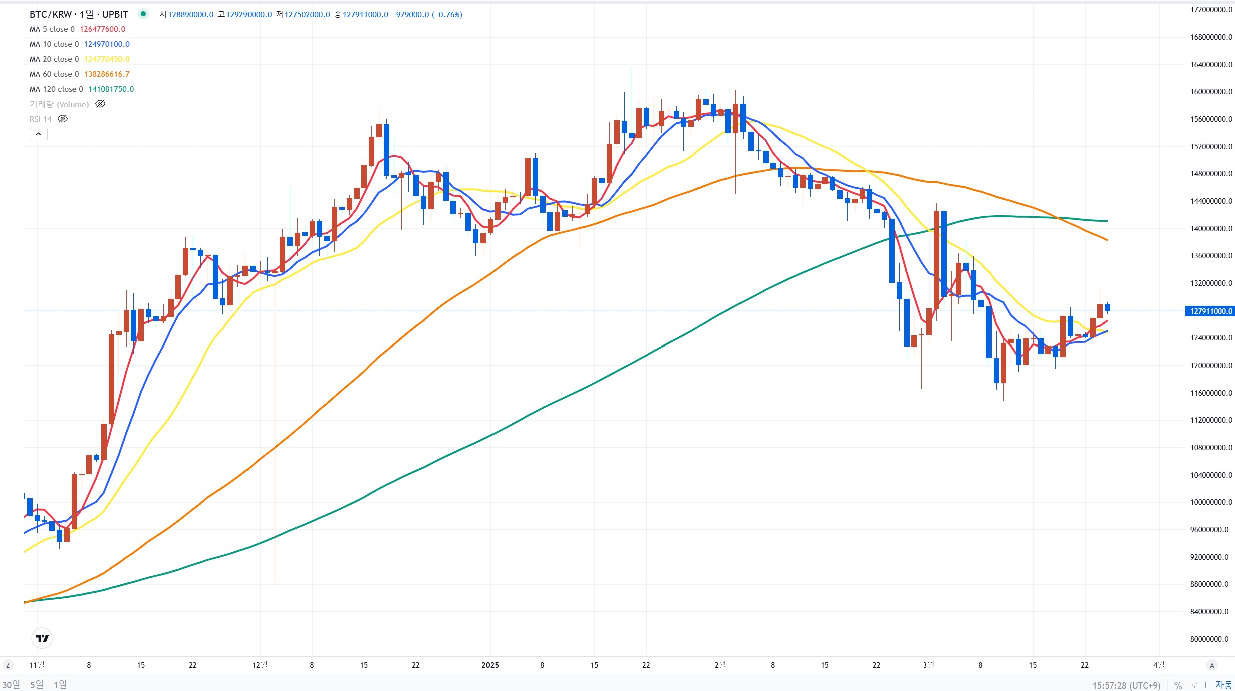Toggle percent scale mode
Viewport: 1235px width, 691px height.
(x=1178, y=685)
